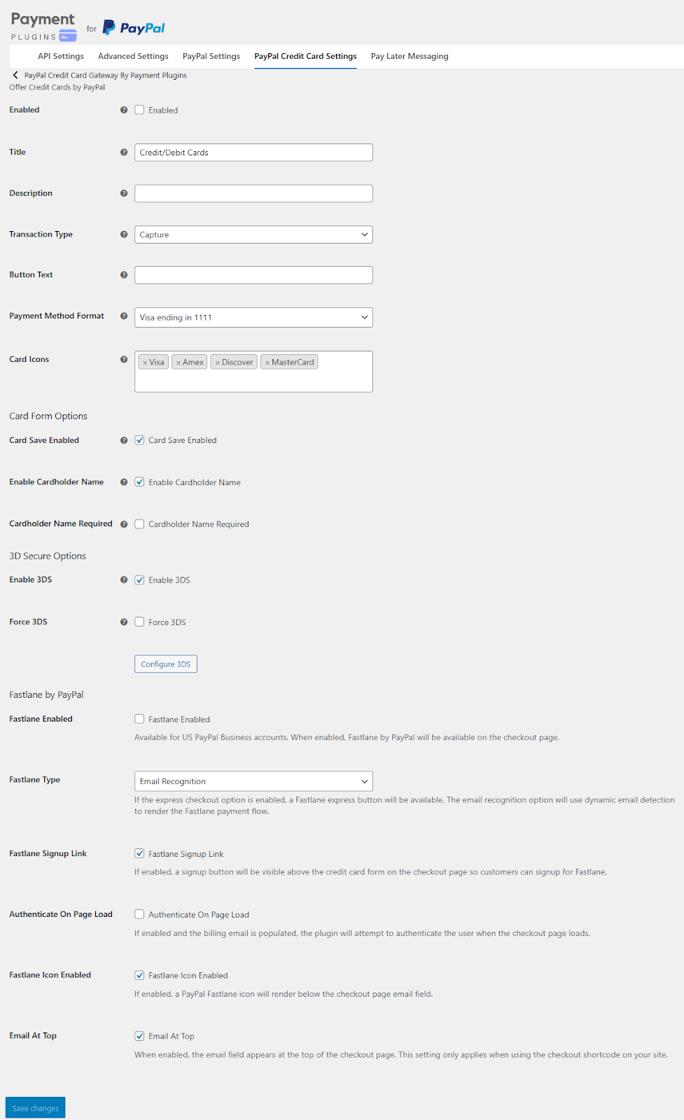The width and height of the screenshot is (684, 1120).
Task: Check the Force 3DS option
Action: click(x=139, y=622)
